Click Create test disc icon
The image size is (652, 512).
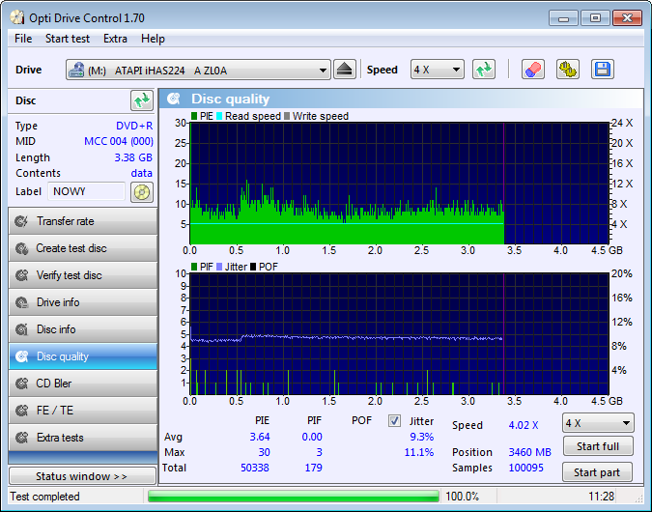(x=21, y=248)
